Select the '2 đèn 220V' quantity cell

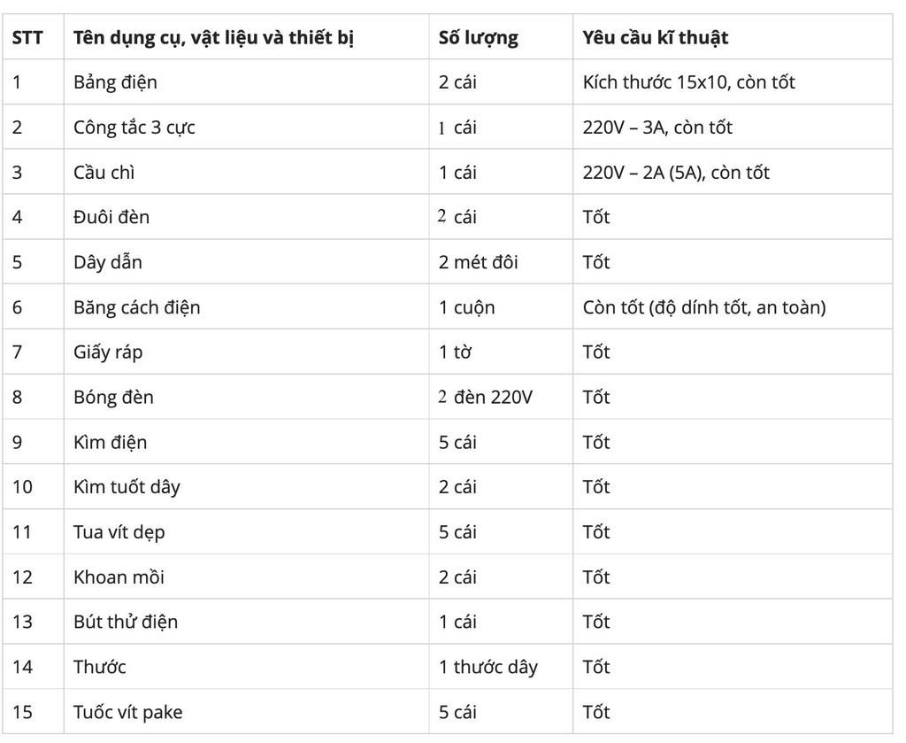click(x=486, y=398)
